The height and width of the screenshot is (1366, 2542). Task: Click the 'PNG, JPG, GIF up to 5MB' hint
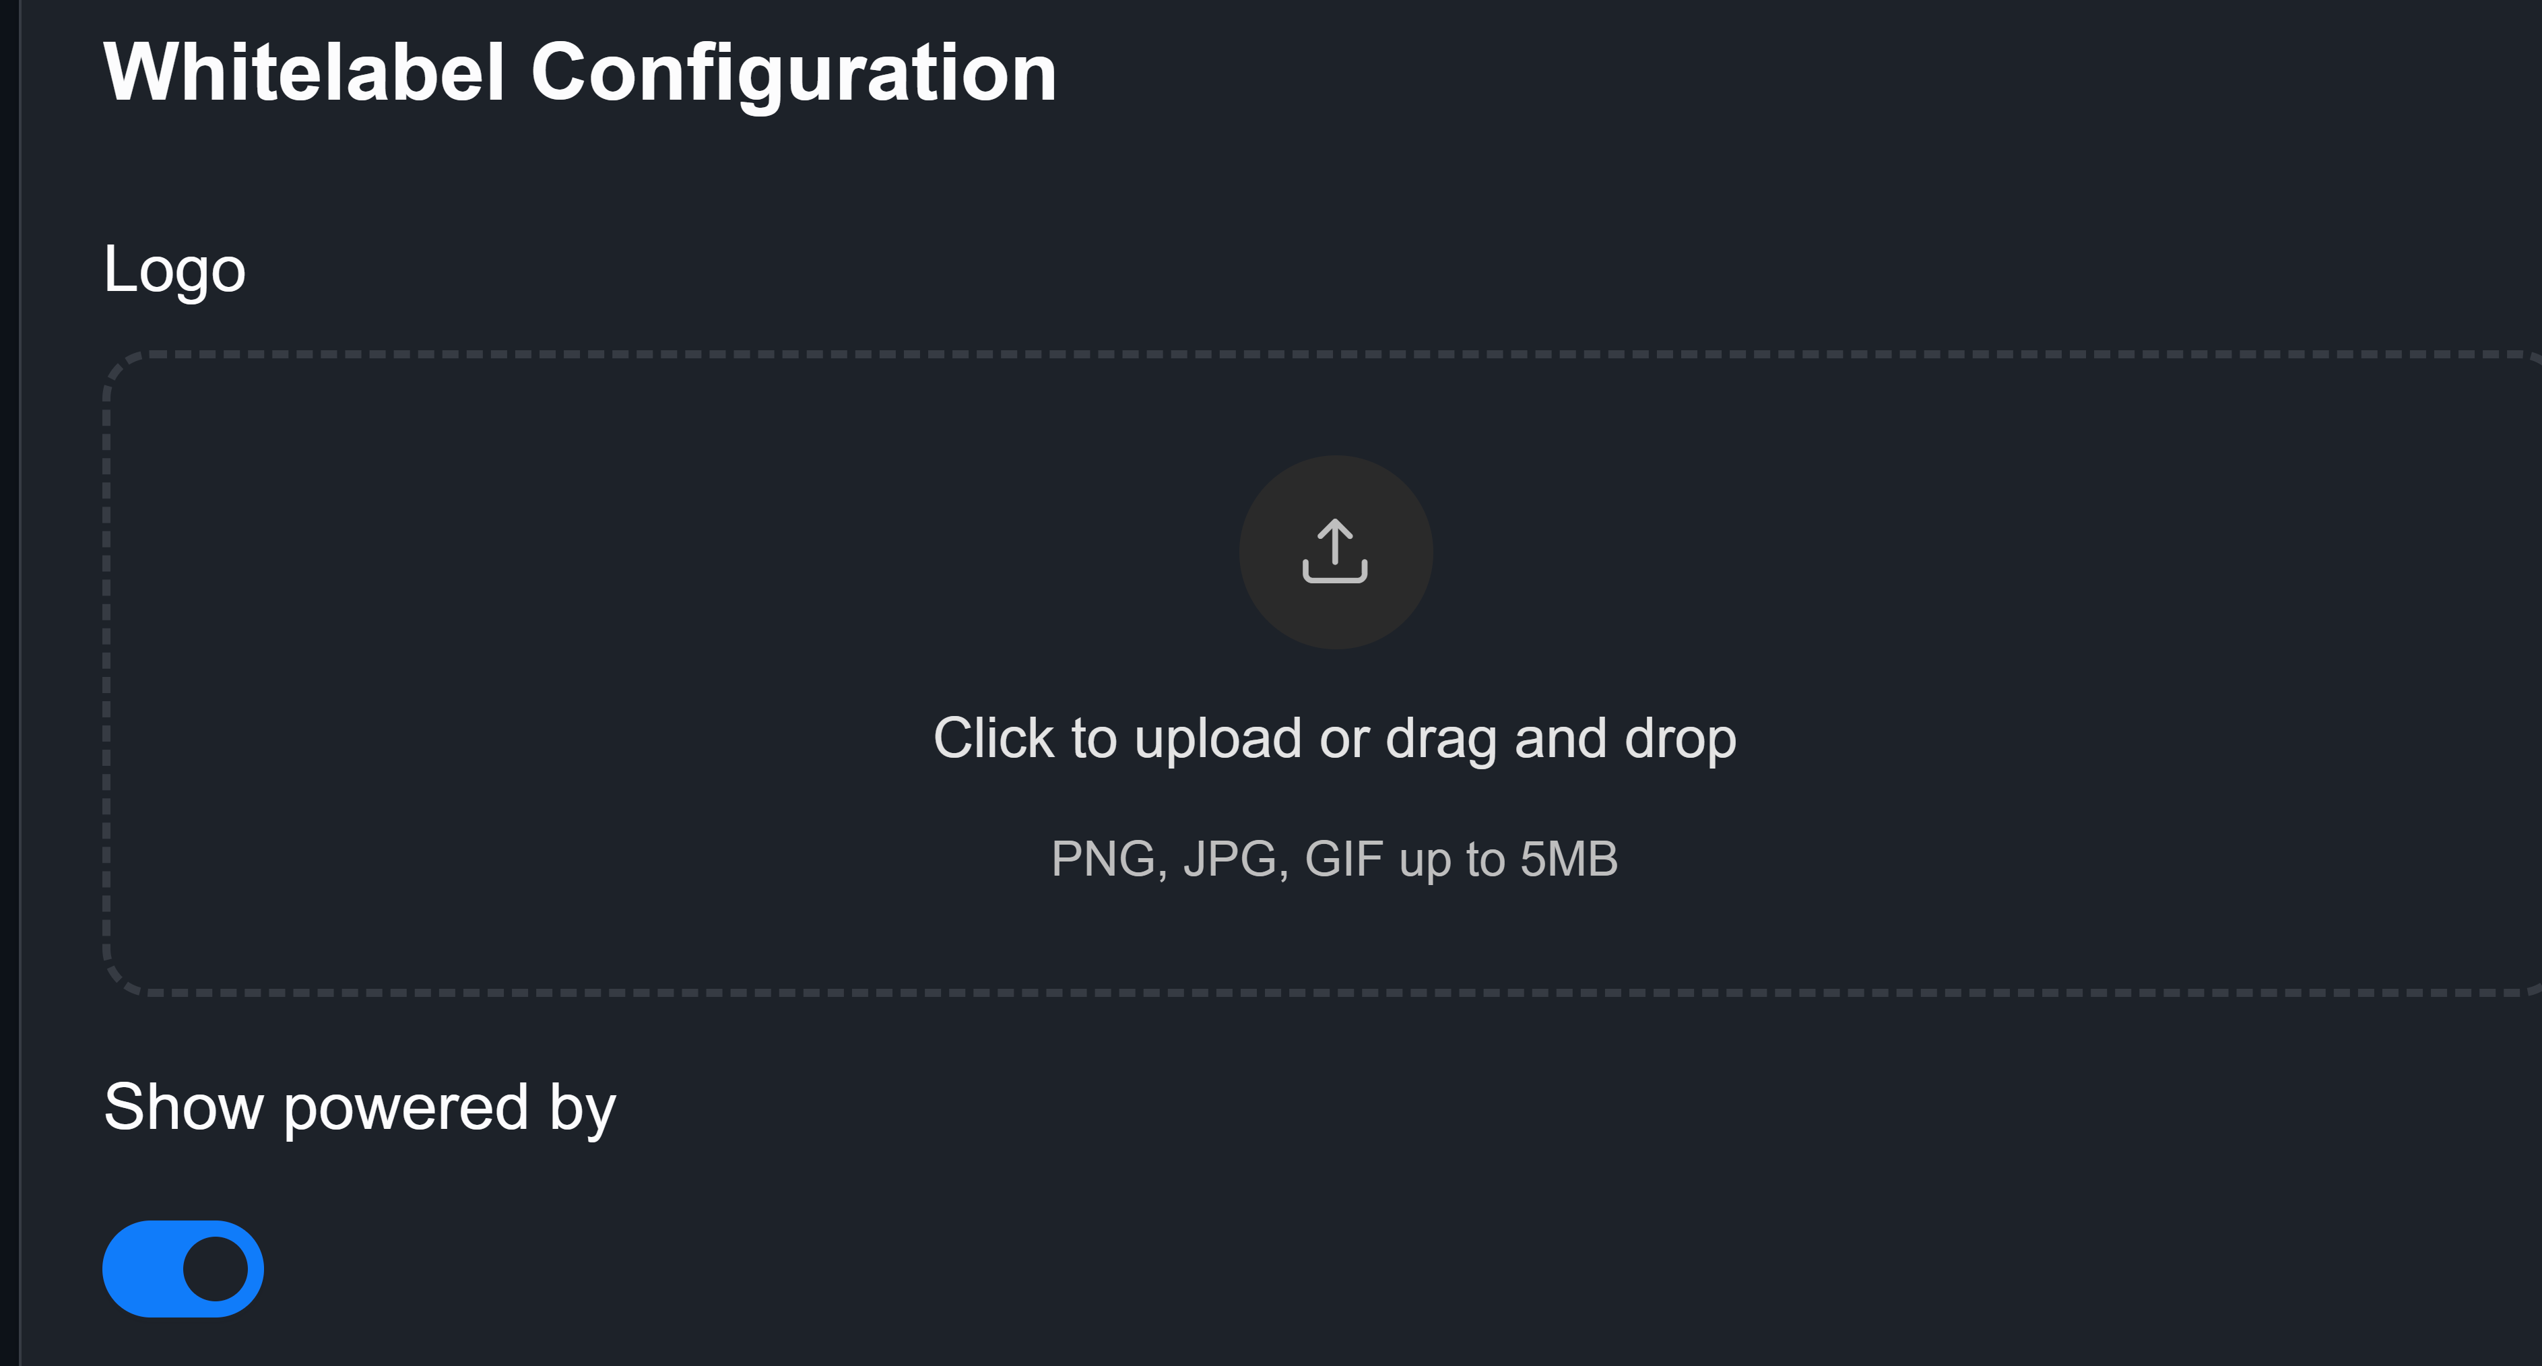tap(1334, 859)
